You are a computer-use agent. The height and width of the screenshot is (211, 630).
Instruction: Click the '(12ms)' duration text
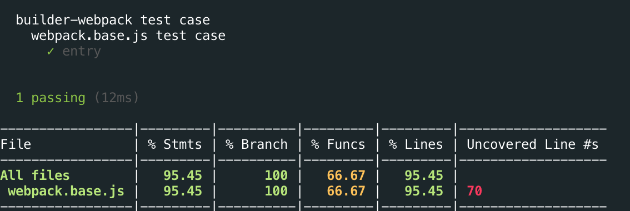pyautogui.click(x=117, y=98)
